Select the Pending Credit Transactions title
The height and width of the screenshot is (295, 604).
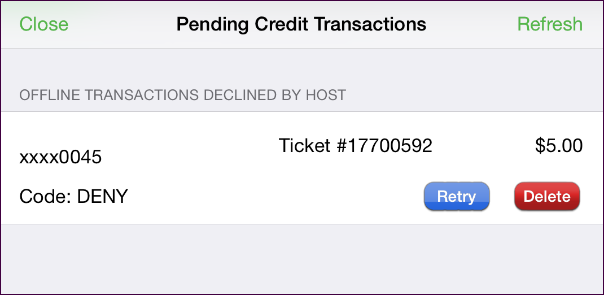pos(301,24)
